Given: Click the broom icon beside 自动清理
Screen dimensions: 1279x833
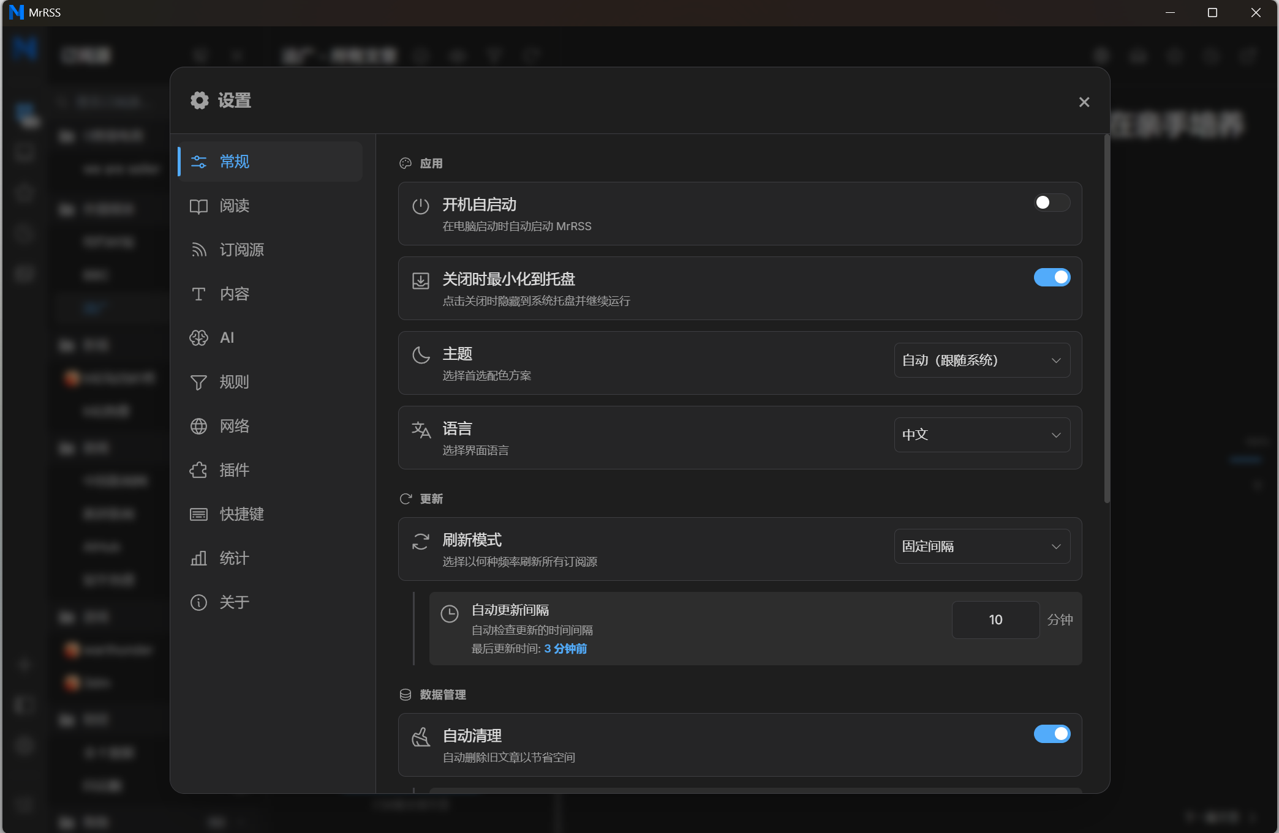Looking at the screenshot, I should point(421,738).
